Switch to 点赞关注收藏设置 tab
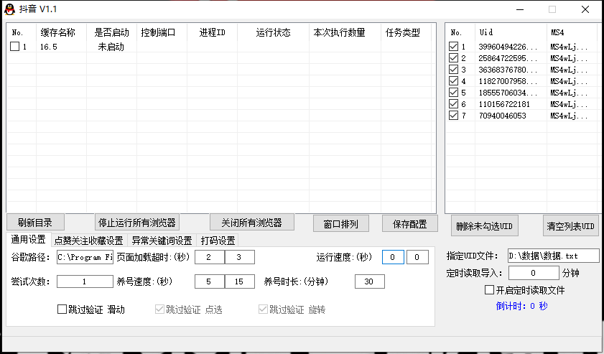Screen dimensions: 604x354 pos(88,241)
